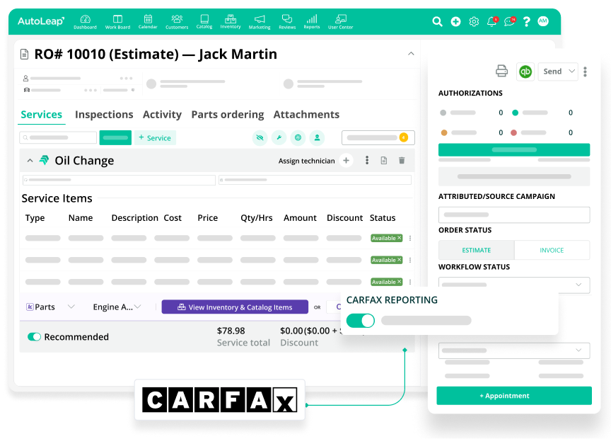Remove the Available tag in the third service item row
Image resolution: width=611 pixels, height=439 pixels.
399,282
